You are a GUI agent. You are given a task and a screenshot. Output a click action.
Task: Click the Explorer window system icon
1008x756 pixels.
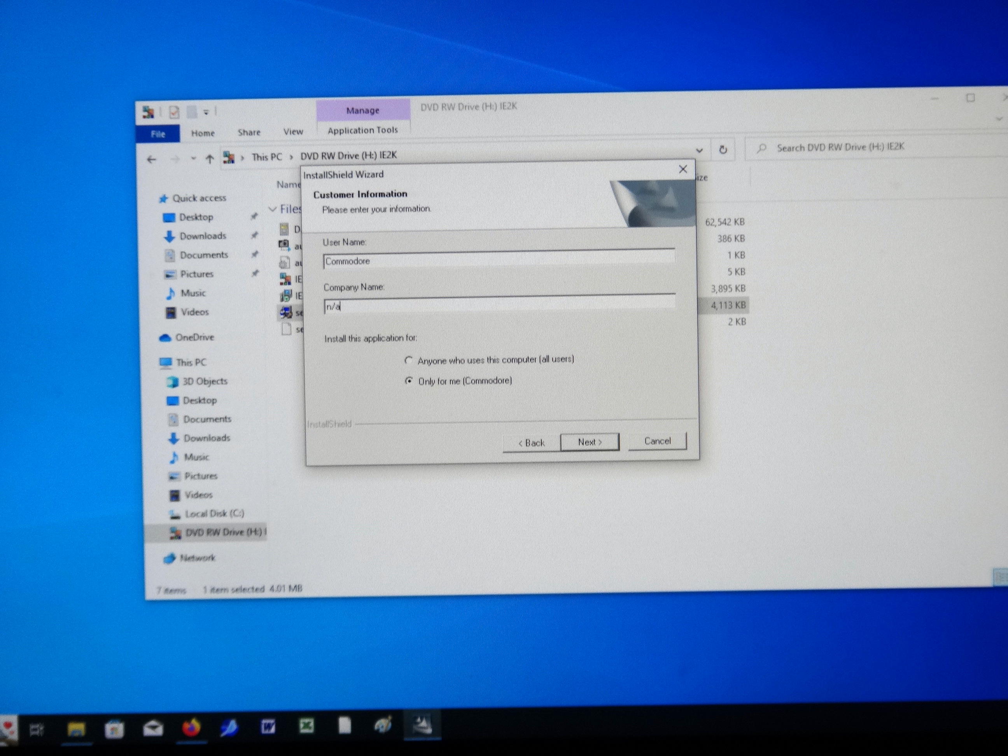click(x=148, y=112)
